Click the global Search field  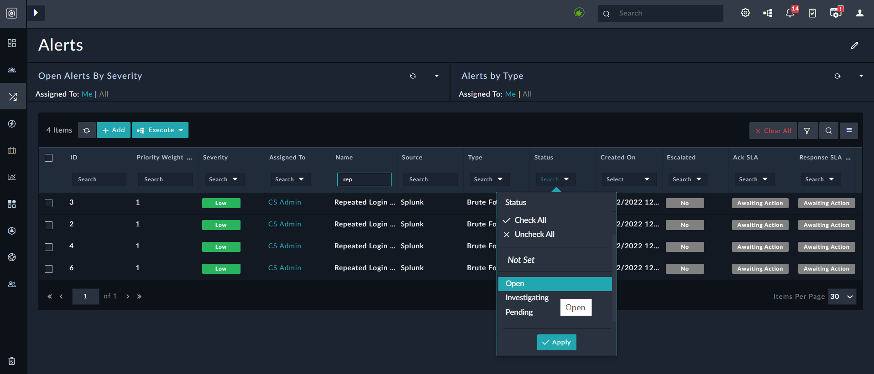pyautogui.click(x=660, y=14)
